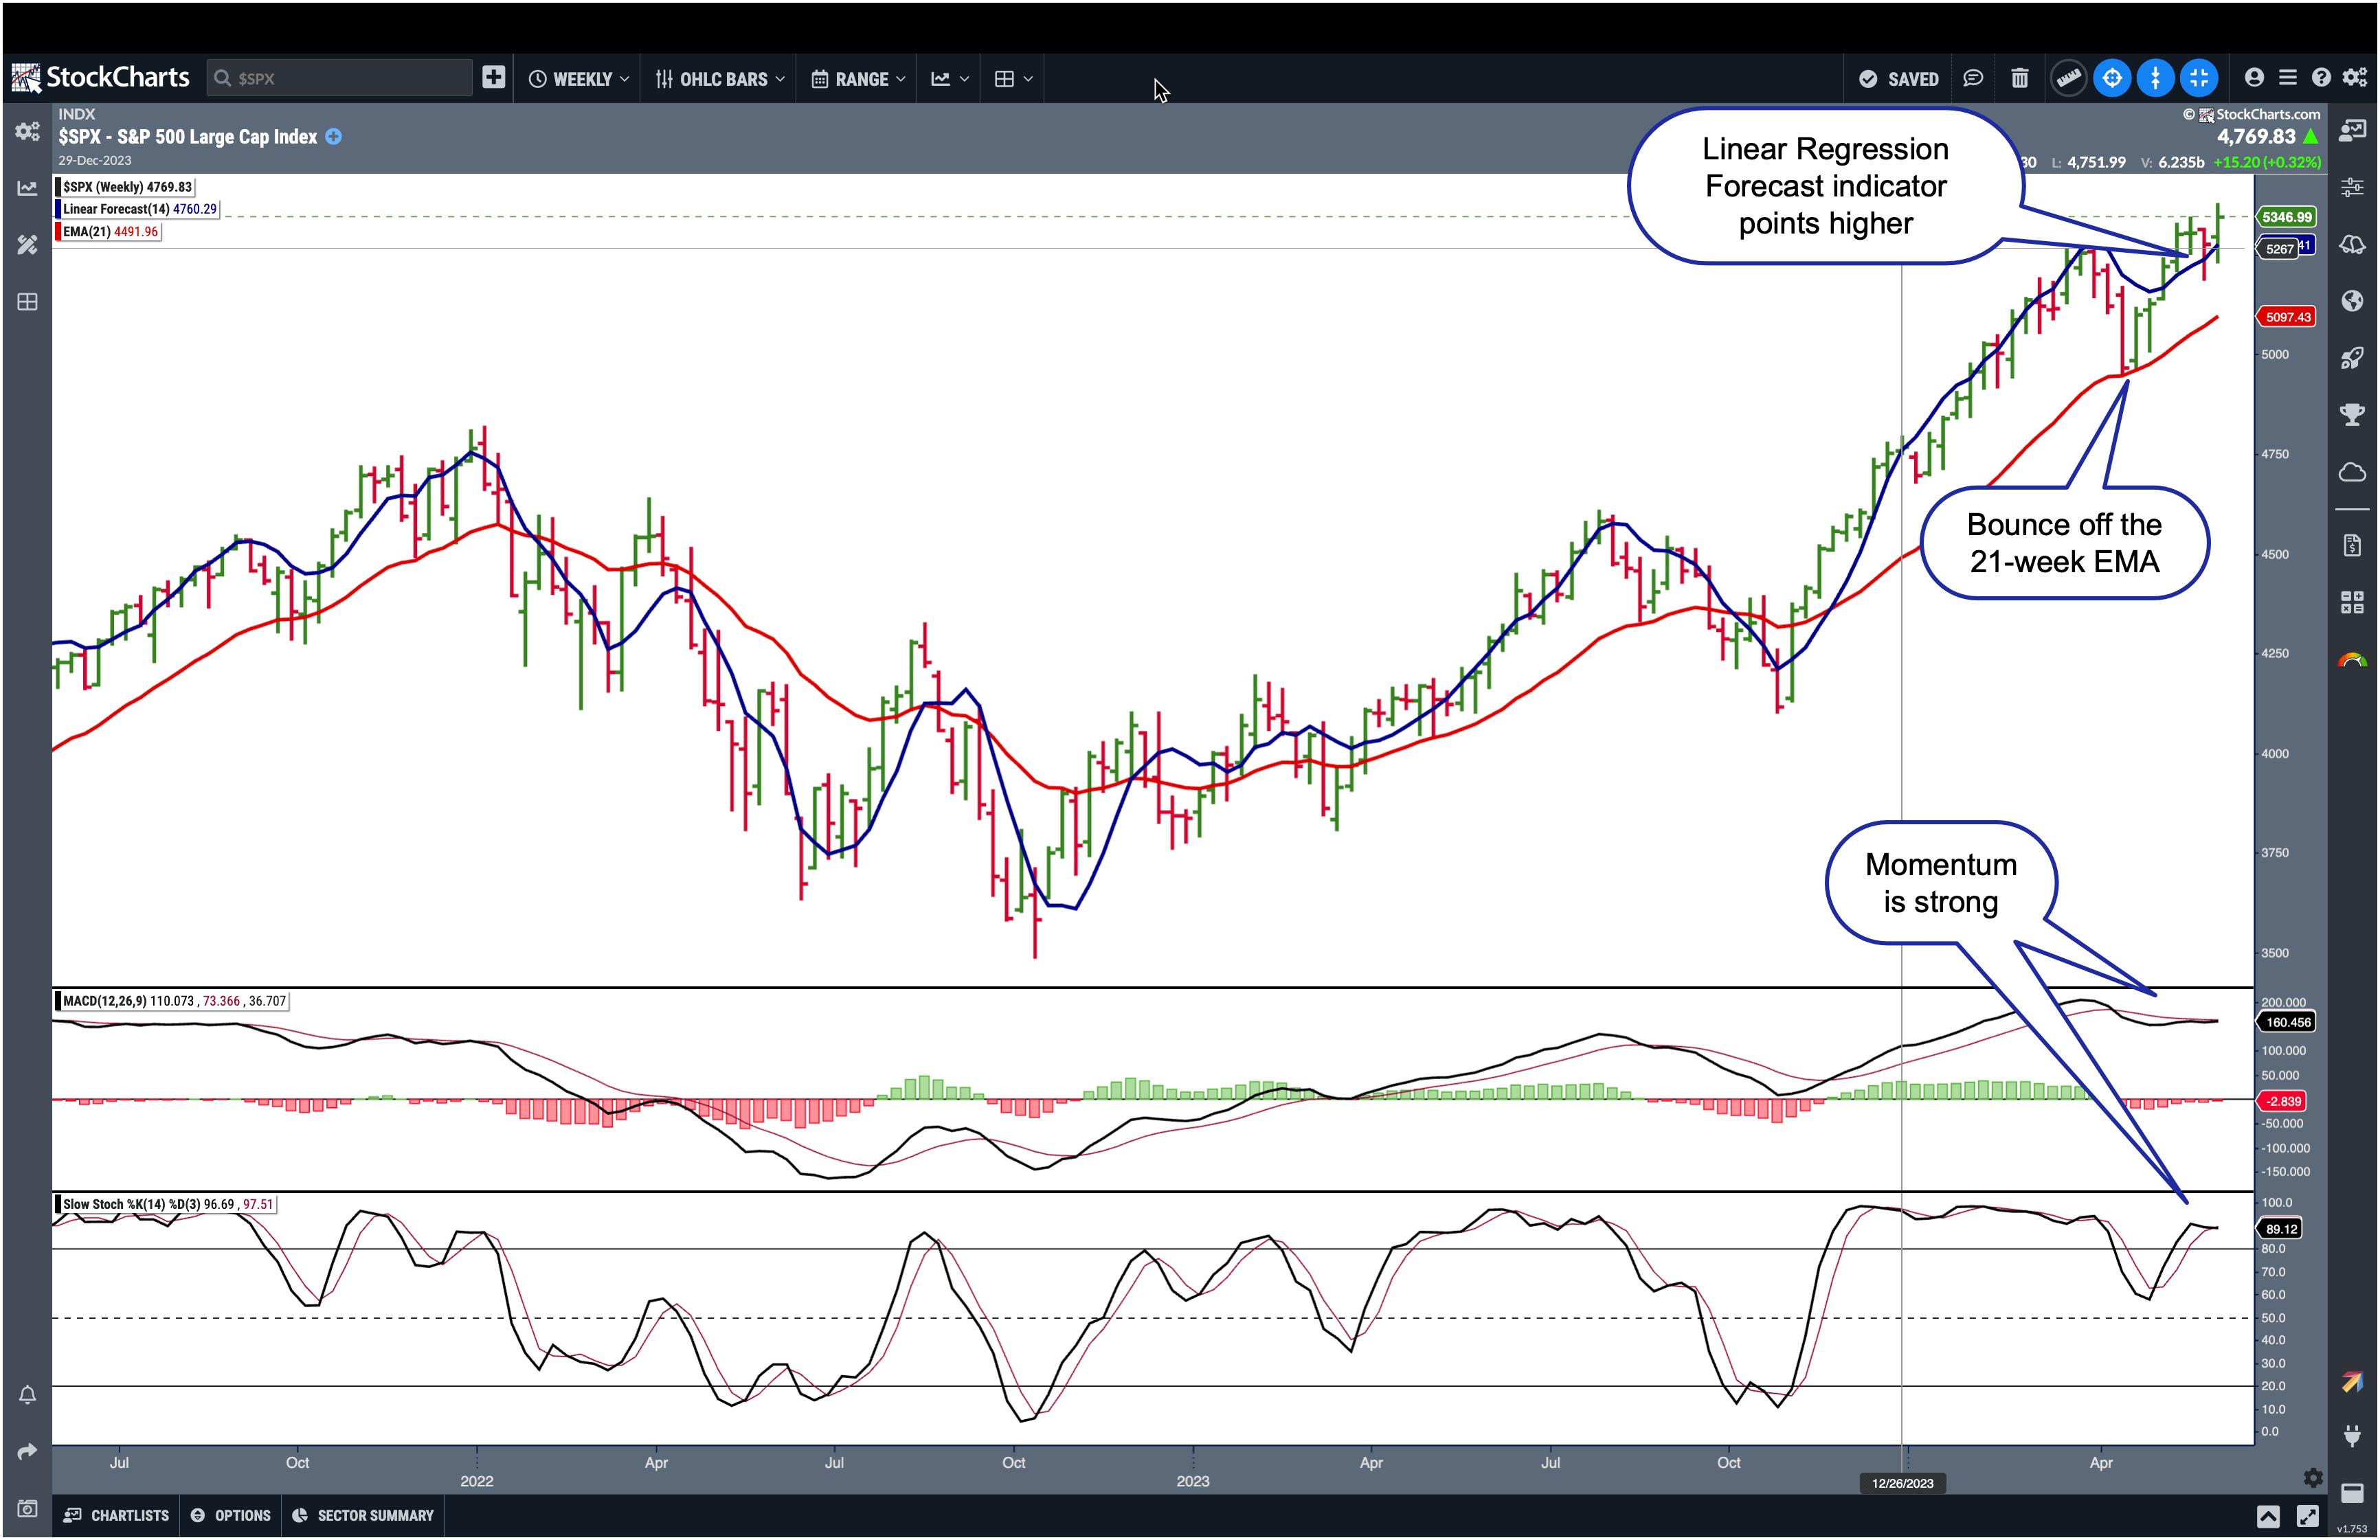Image resolution: width=2380 pixels, height=1540 pixels.
Task: Click the $SPX symbol search field
Action: [x=340, y=78]
